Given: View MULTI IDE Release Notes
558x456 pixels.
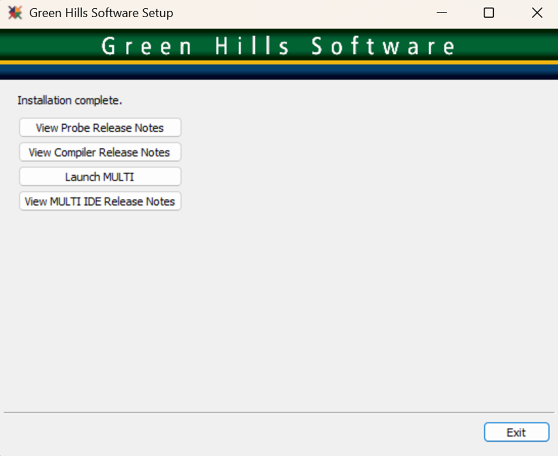Looking at the screenshot, I should coord(100,201).
